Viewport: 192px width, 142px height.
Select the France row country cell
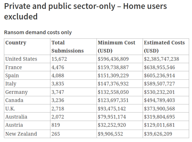coord(14,67)
